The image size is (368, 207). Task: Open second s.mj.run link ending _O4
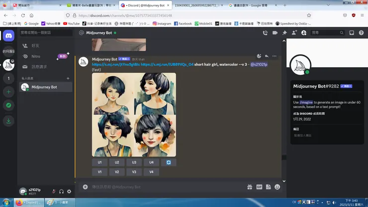167,64
